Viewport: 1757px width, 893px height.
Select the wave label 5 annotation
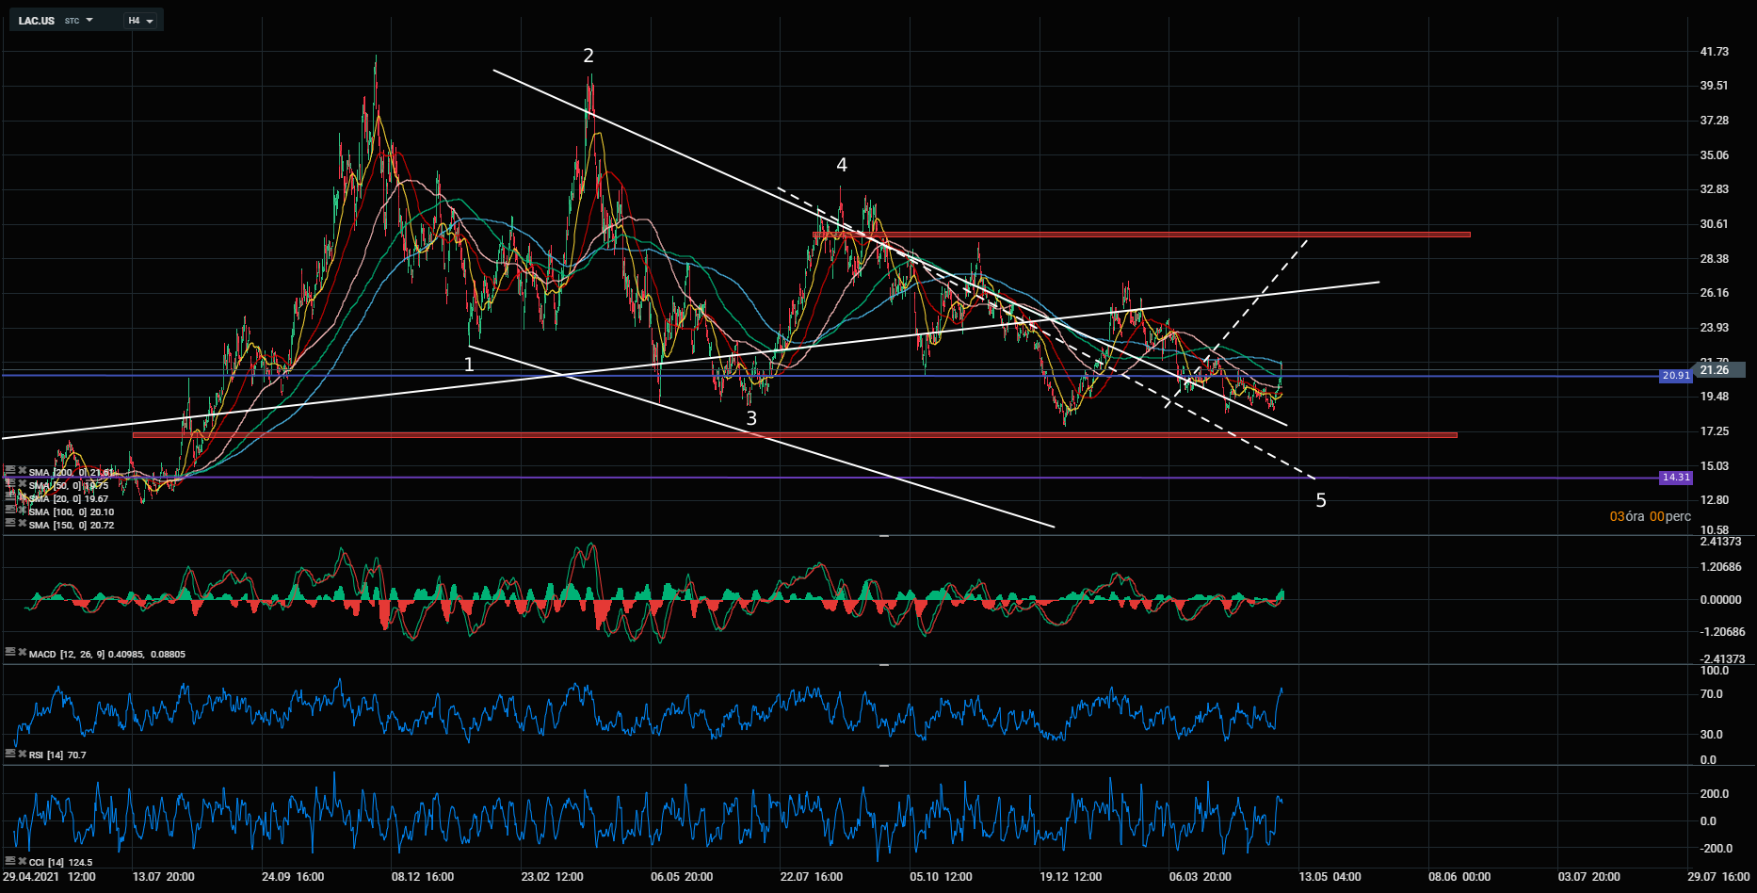(x=1321, y=500)
